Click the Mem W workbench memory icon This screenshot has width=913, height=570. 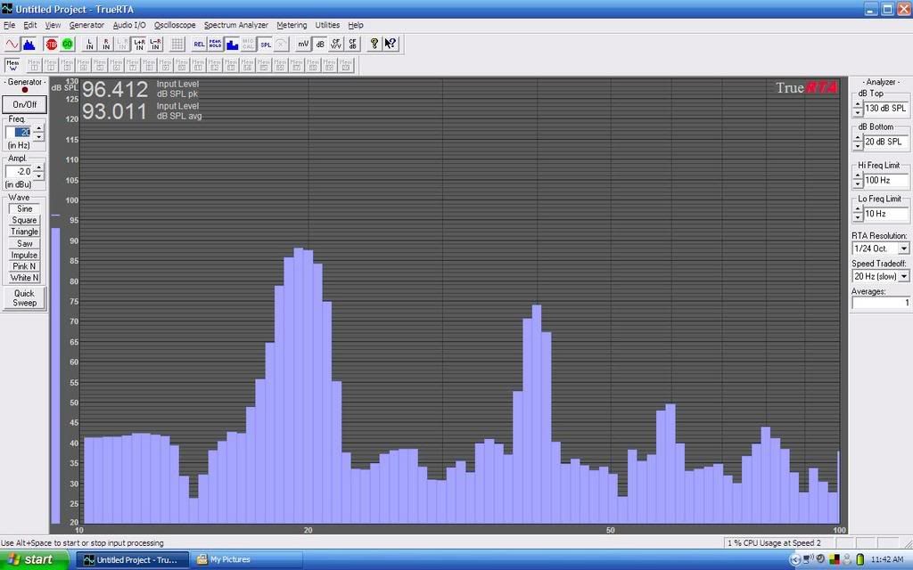[x=12, y=65]
